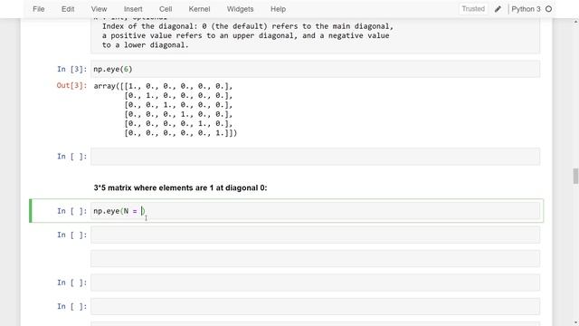This screenshot has width=579, height=326.
Task: Open the View menu
Action: click(x=99, y=9)
